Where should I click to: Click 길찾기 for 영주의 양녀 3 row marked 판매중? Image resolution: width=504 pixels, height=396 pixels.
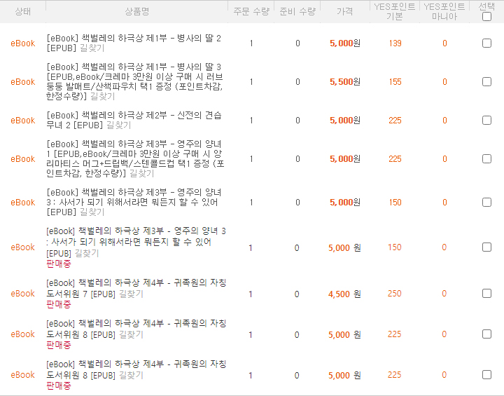(87, 254)
